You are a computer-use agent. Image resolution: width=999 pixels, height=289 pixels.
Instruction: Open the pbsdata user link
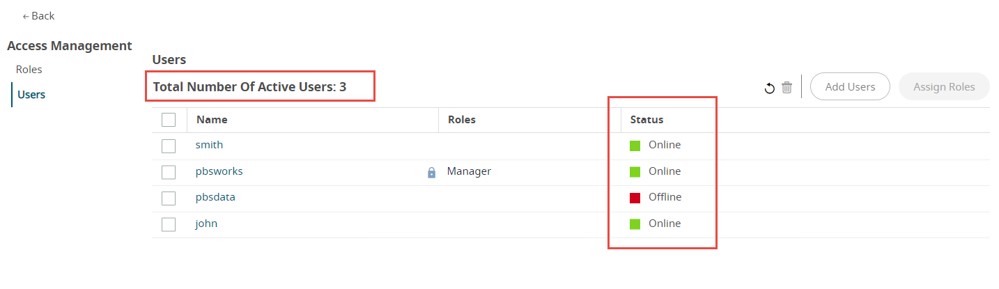[215, 197]
